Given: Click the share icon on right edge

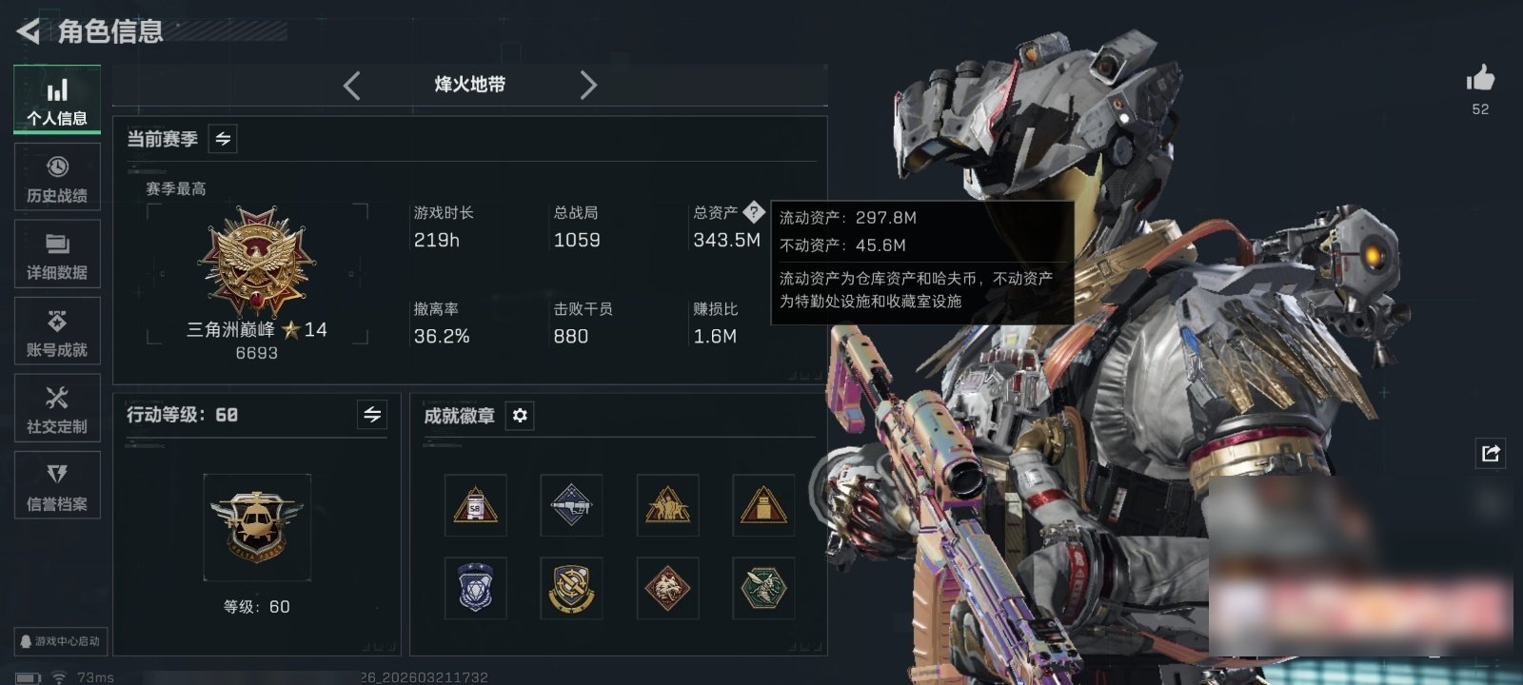Looking at the screenshot, I should click(1491, 453).
